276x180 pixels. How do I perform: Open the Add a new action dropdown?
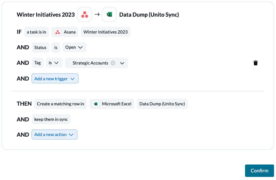pyautogui.click(x=54, y=135)
